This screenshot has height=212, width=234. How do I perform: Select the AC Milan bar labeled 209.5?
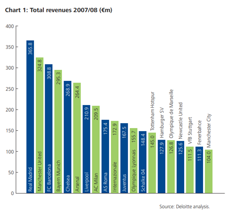(96, 149)
